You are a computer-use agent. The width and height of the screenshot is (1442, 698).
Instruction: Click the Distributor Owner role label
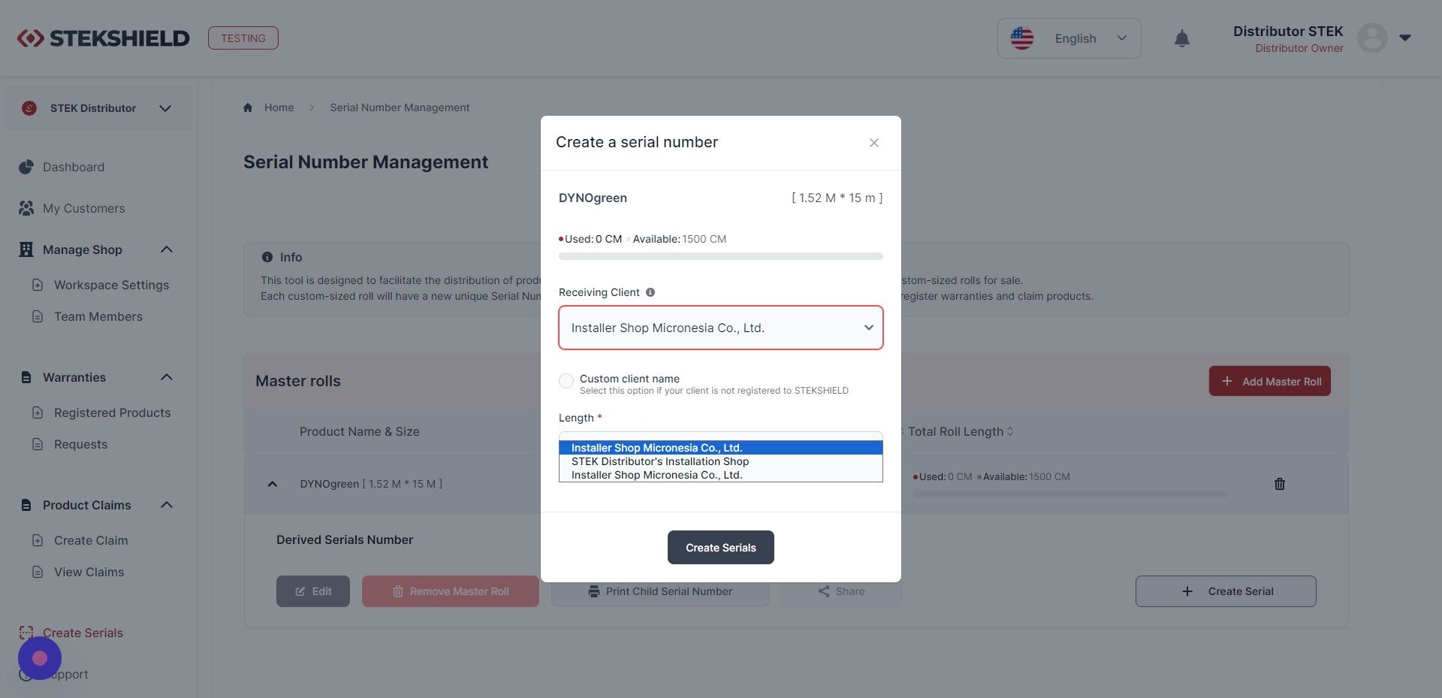click(x=1299, y=48)
